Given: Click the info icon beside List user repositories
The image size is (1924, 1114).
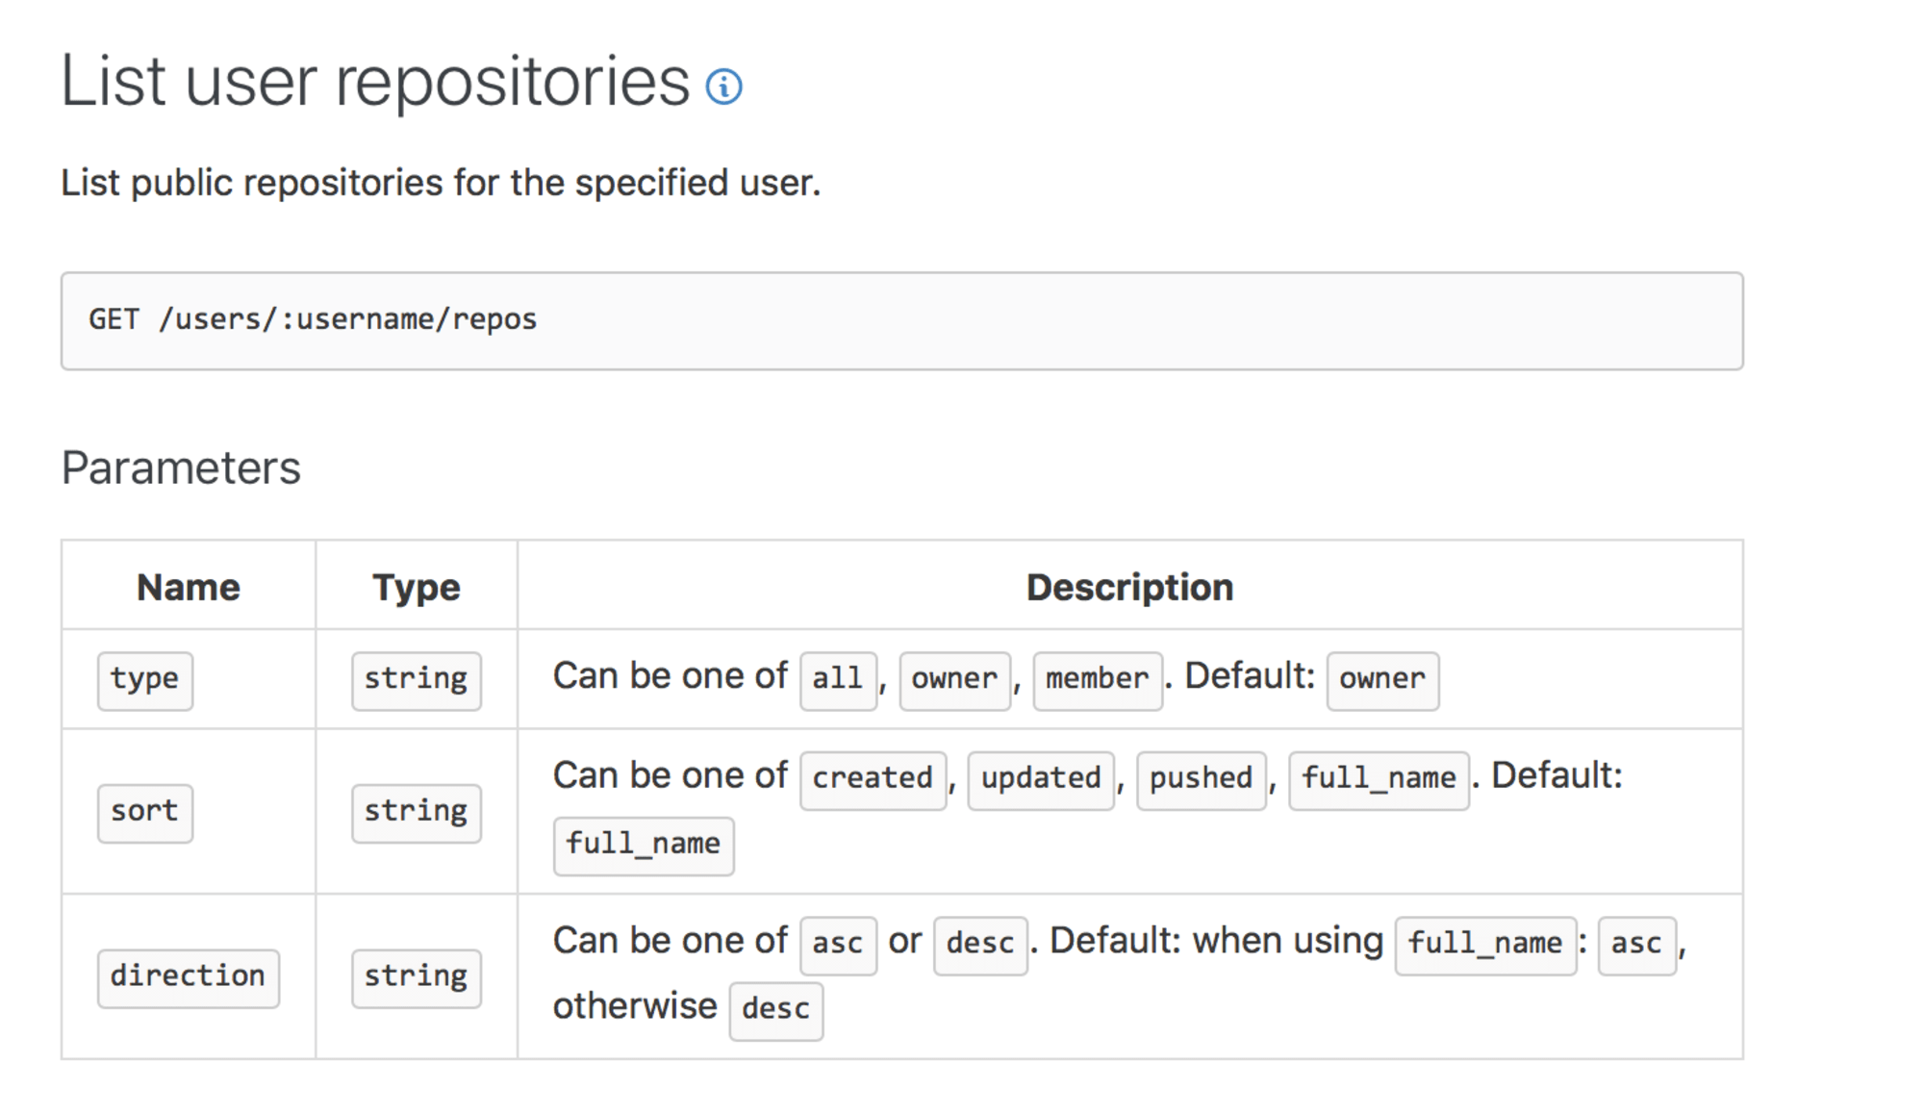Looking at the screenshot, I should tap(724, 87).
